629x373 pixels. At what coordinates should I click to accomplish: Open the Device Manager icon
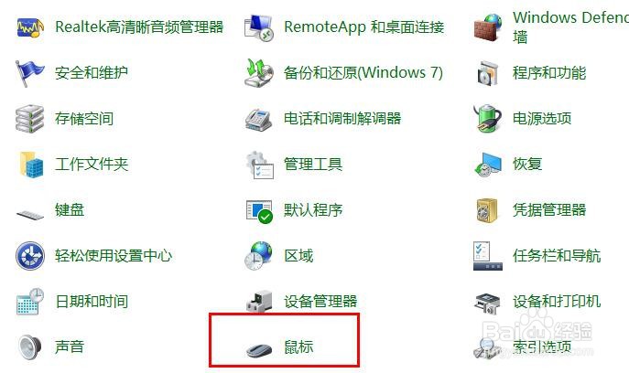[x=259, y=302]
